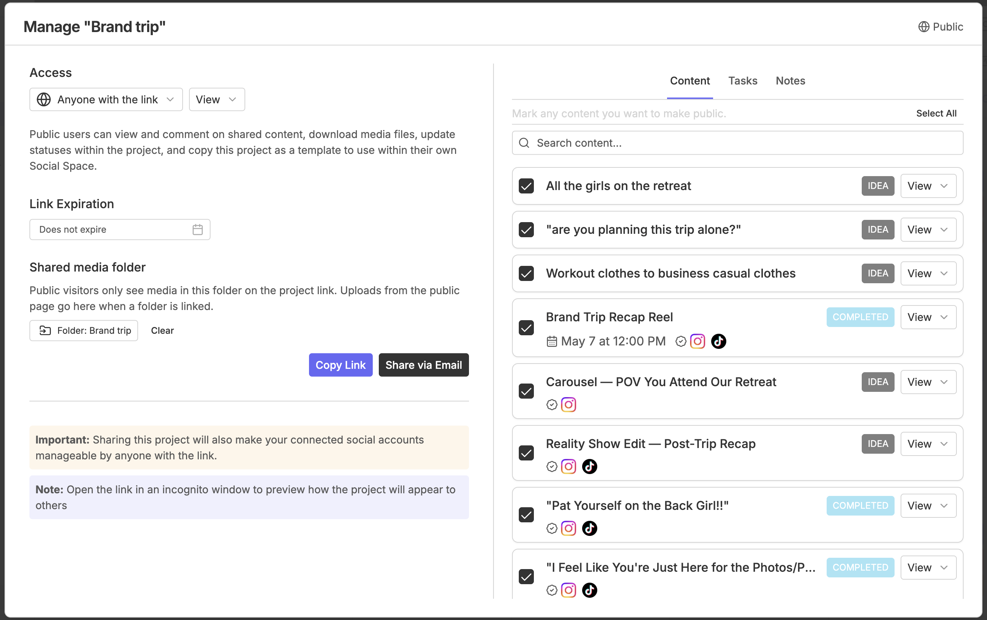Click the search magnifier icon in the content search
Screen dimensions: 987x620
pos(524,143)
